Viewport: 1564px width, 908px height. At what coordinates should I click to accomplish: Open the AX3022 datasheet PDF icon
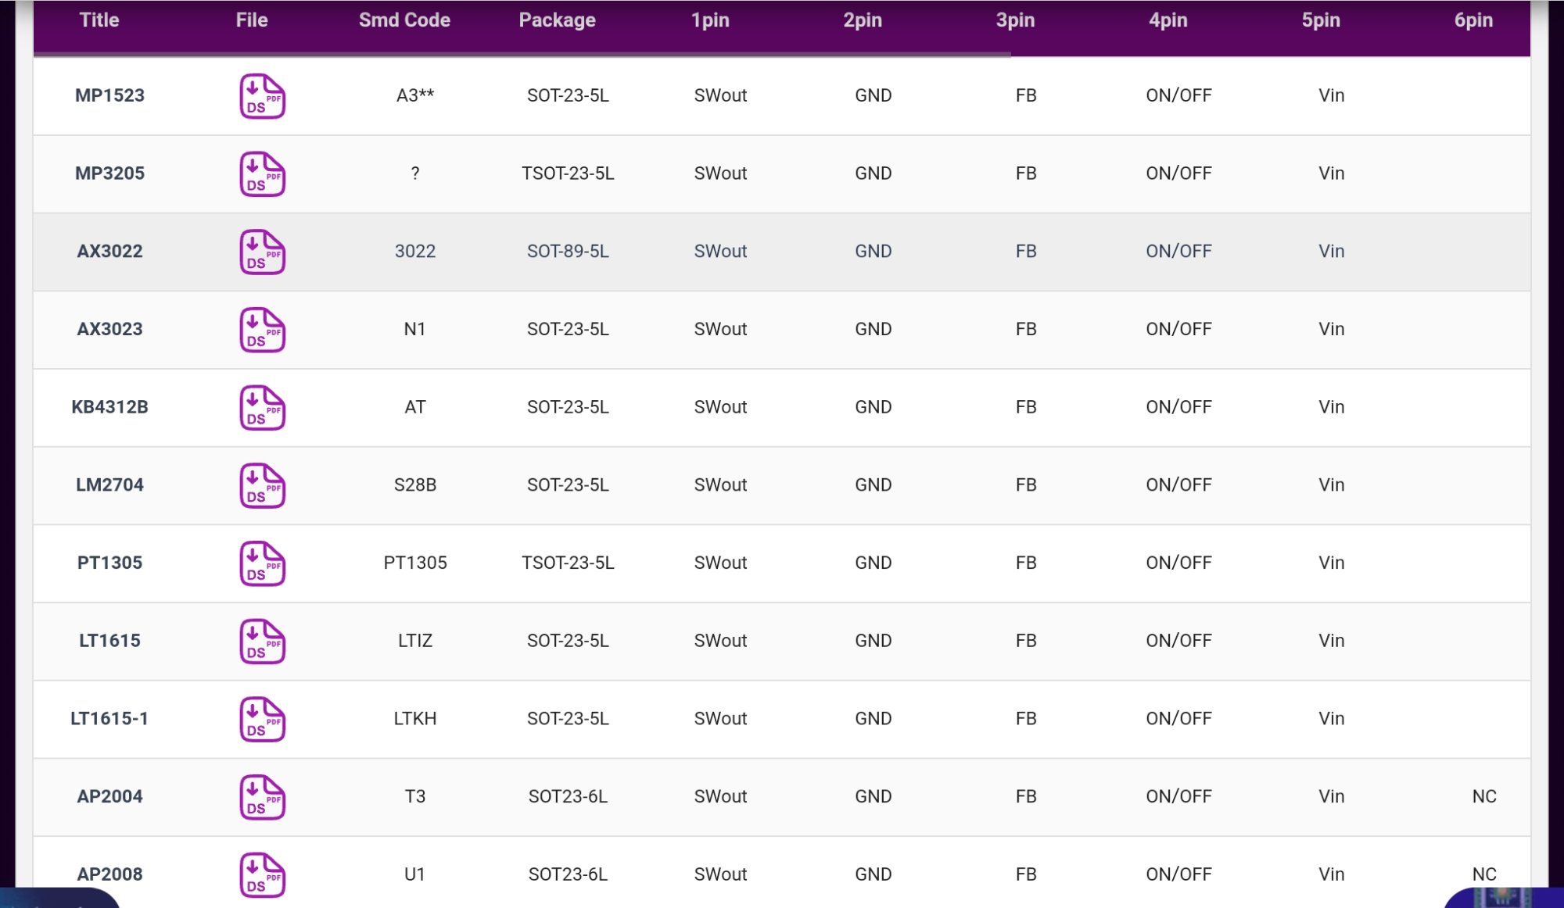tap(262, 252)
